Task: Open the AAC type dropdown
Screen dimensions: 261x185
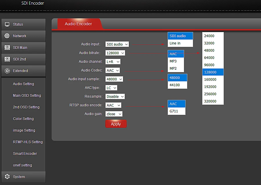Action: click(x=111, y=88)
